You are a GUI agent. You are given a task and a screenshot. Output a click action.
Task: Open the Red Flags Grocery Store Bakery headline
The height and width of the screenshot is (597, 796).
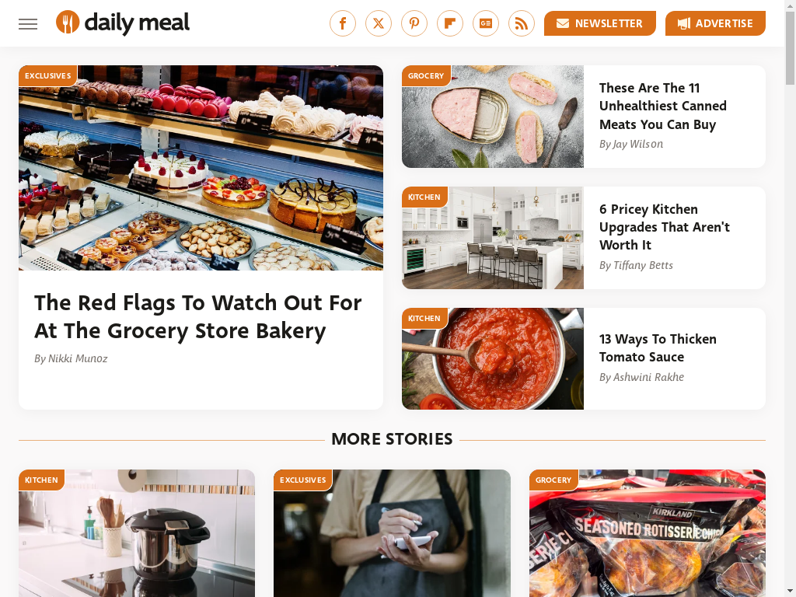(x=198, y=317)
